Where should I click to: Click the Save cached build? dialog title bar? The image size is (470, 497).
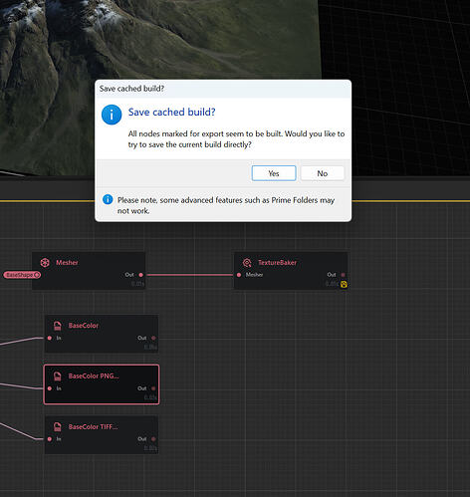223,89
